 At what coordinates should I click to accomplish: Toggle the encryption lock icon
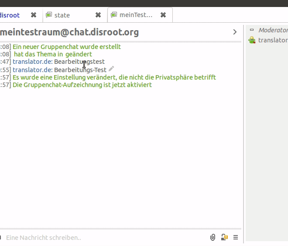224,237
